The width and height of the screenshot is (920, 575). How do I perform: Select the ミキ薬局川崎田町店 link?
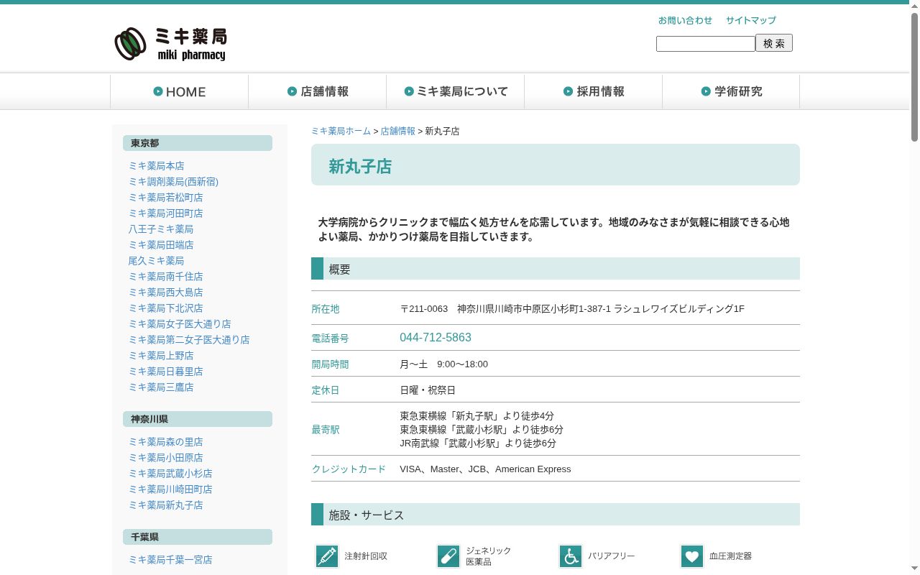tap(170, 489)
